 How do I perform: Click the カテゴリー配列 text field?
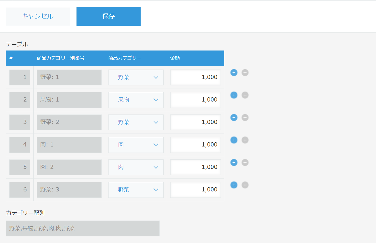[x=83, y=228]
